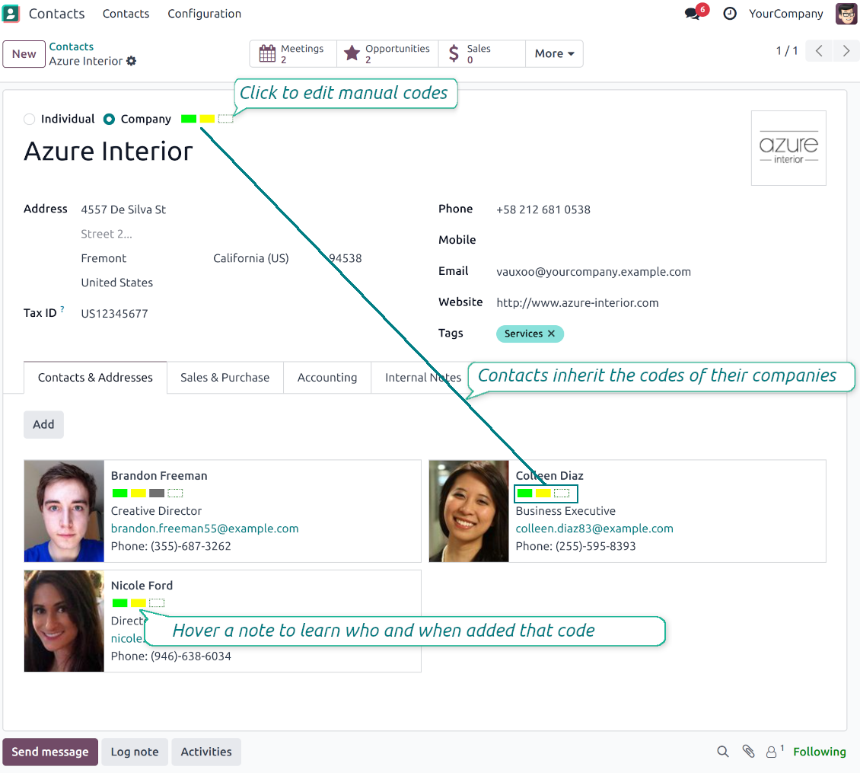Click the New button
Image resolution: width=860 pixels, height=773 pixels.
tap(24, 54)
